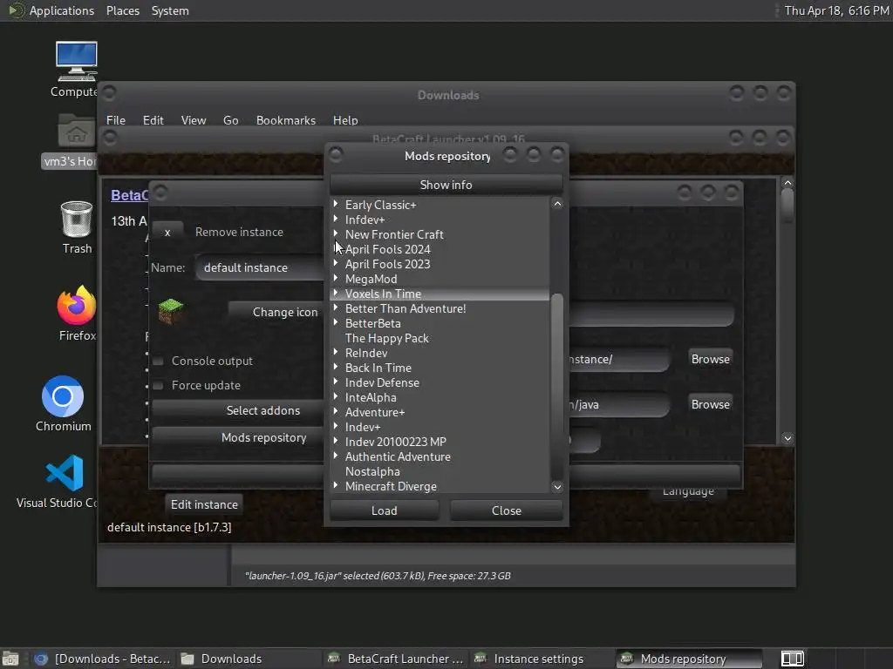Toggle the Force update checkbox

(x=159, y=385)
